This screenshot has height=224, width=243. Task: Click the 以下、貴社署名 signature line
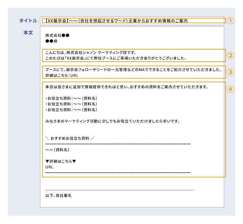59,196
